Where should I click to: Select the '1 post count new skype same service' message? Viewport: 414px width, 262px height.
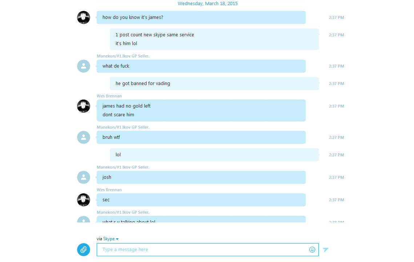(155, 35)
